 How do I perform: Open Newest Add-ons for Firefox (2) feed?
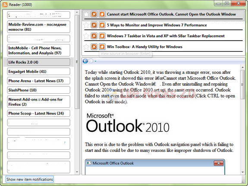pos(38,101)
